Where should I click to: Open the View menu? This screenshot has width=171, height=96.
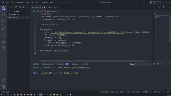[27, 2]
